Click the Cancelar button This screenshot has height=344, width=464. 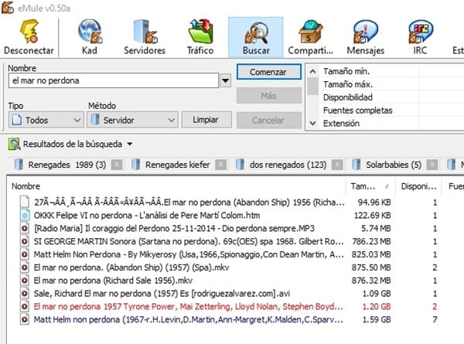268,120
